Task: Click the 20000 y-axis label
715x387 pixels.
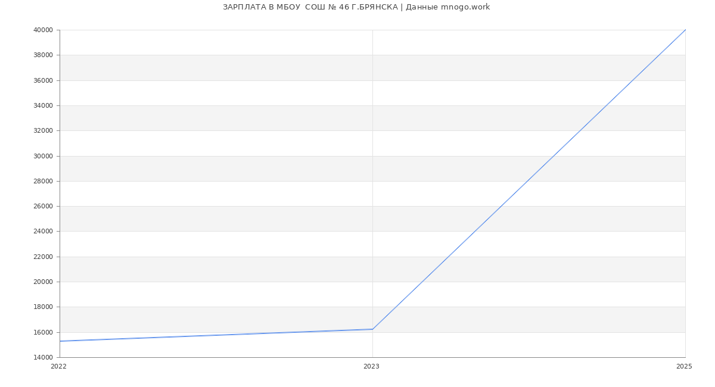Action: 43,282
